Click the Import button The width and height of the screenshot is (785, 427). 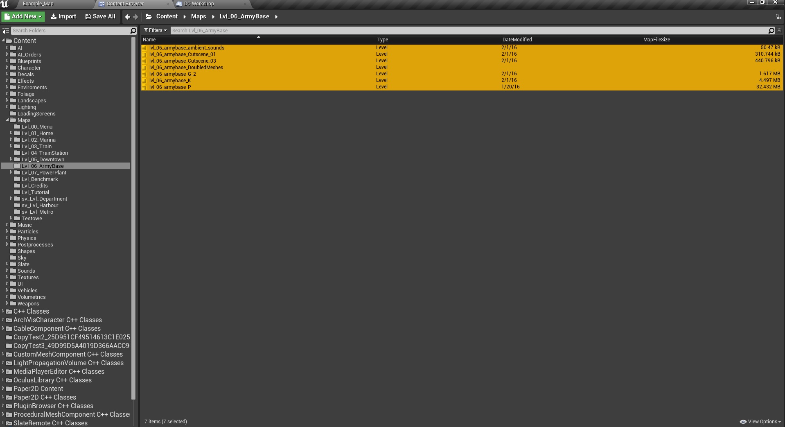coord(63,17)
